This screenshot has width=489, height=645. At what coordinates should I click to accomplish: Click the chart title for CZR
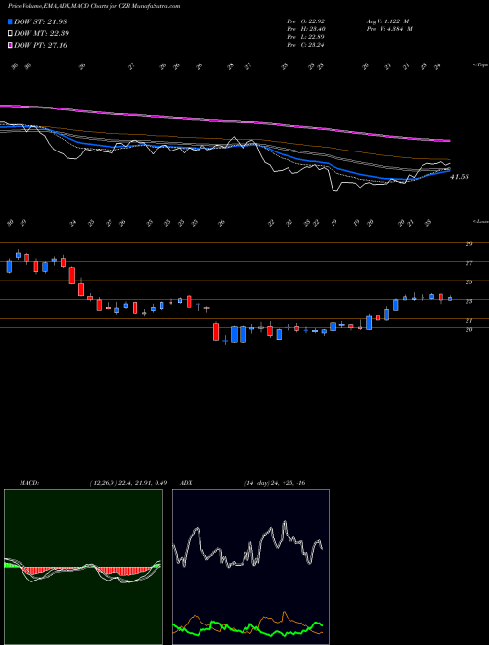coord(94,6)
